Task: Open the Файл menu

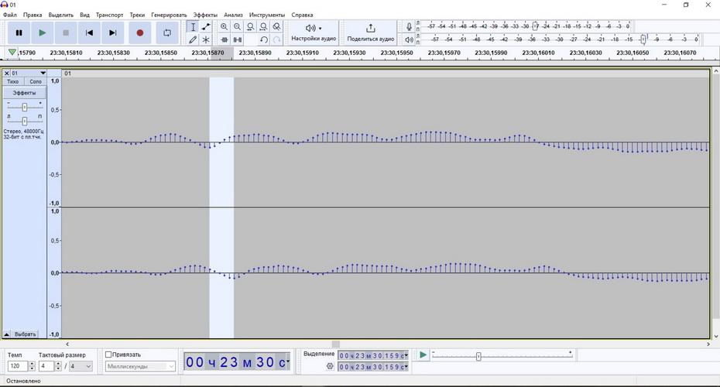Action: tap(9, 15)
